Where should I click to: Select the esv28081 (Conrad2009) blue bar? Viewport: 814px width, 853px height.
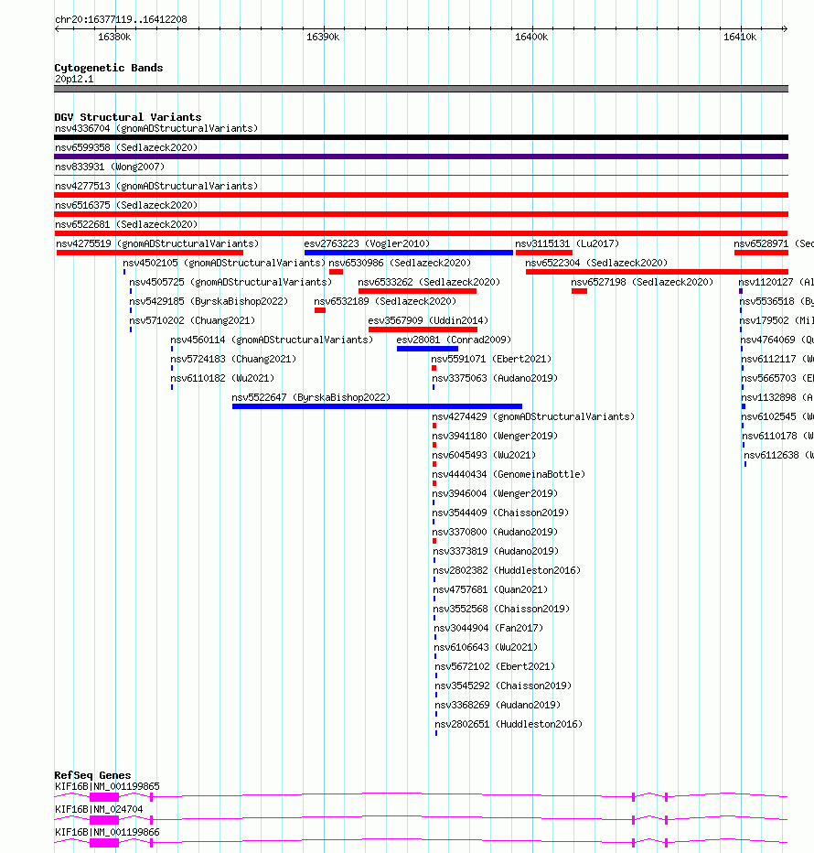tap(427, 349)
